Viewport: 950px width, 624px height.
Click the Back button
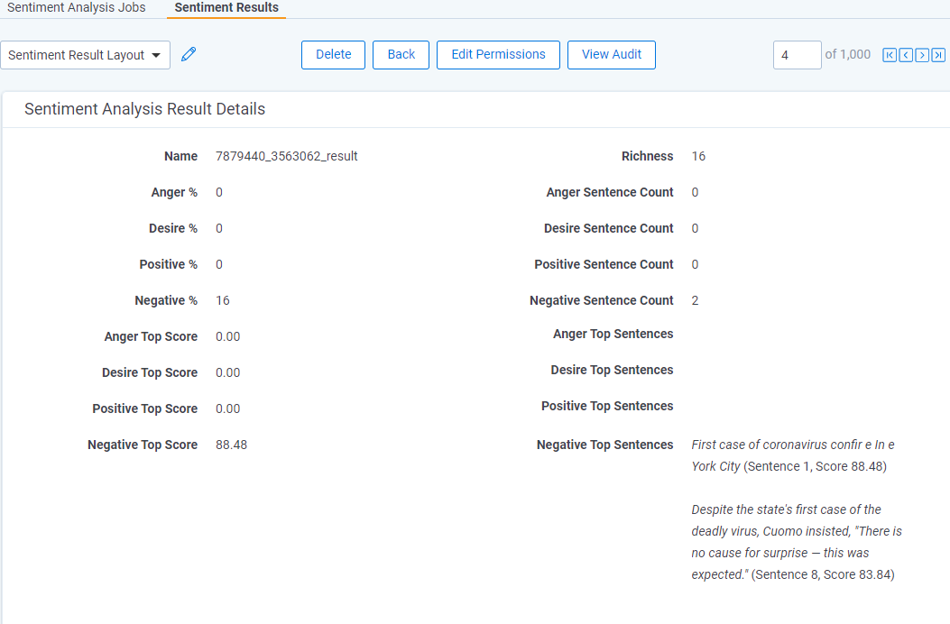pos(401,55)
